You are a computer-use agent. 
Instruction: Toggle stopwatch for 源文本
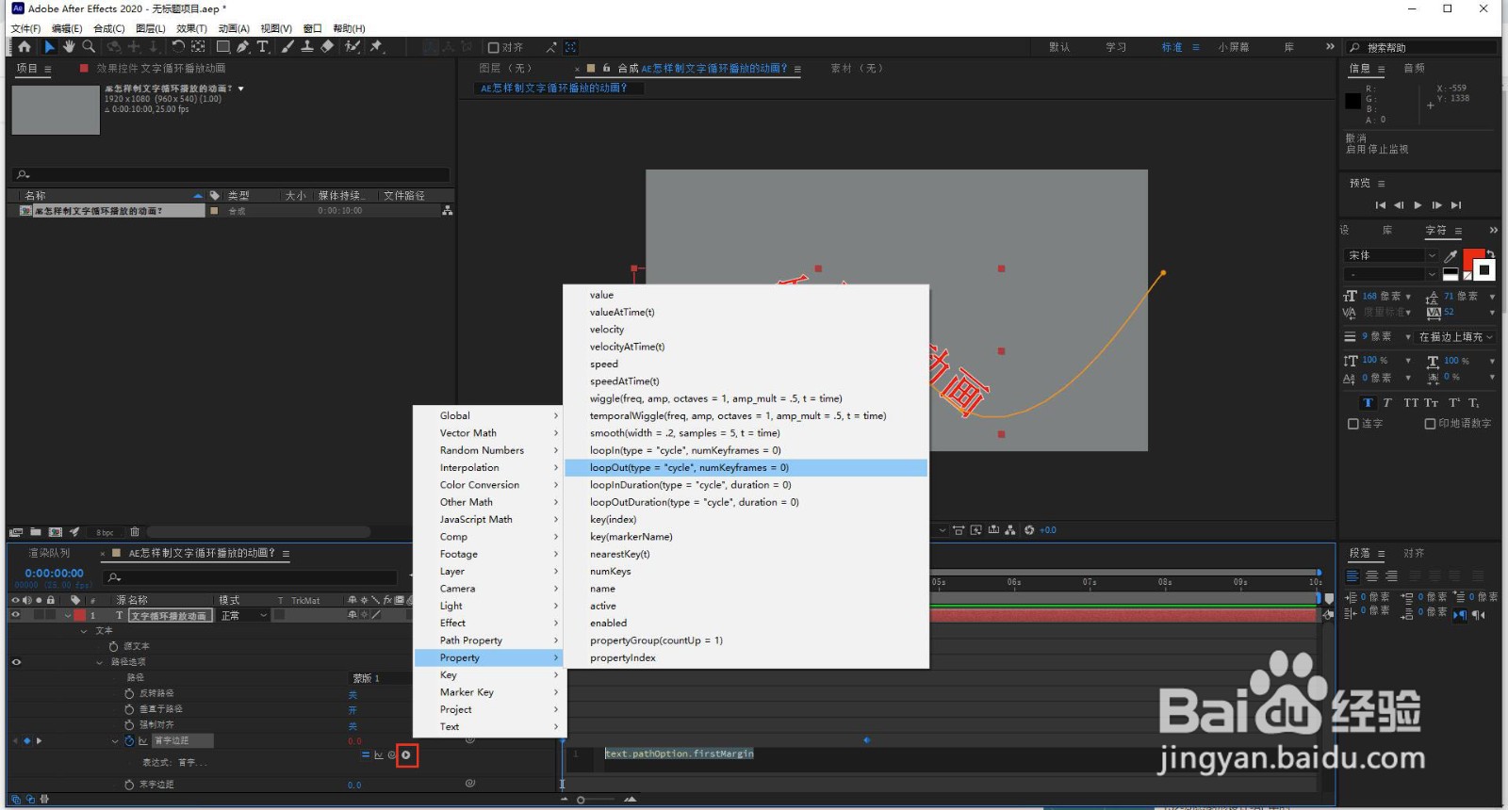pos(114,646)
